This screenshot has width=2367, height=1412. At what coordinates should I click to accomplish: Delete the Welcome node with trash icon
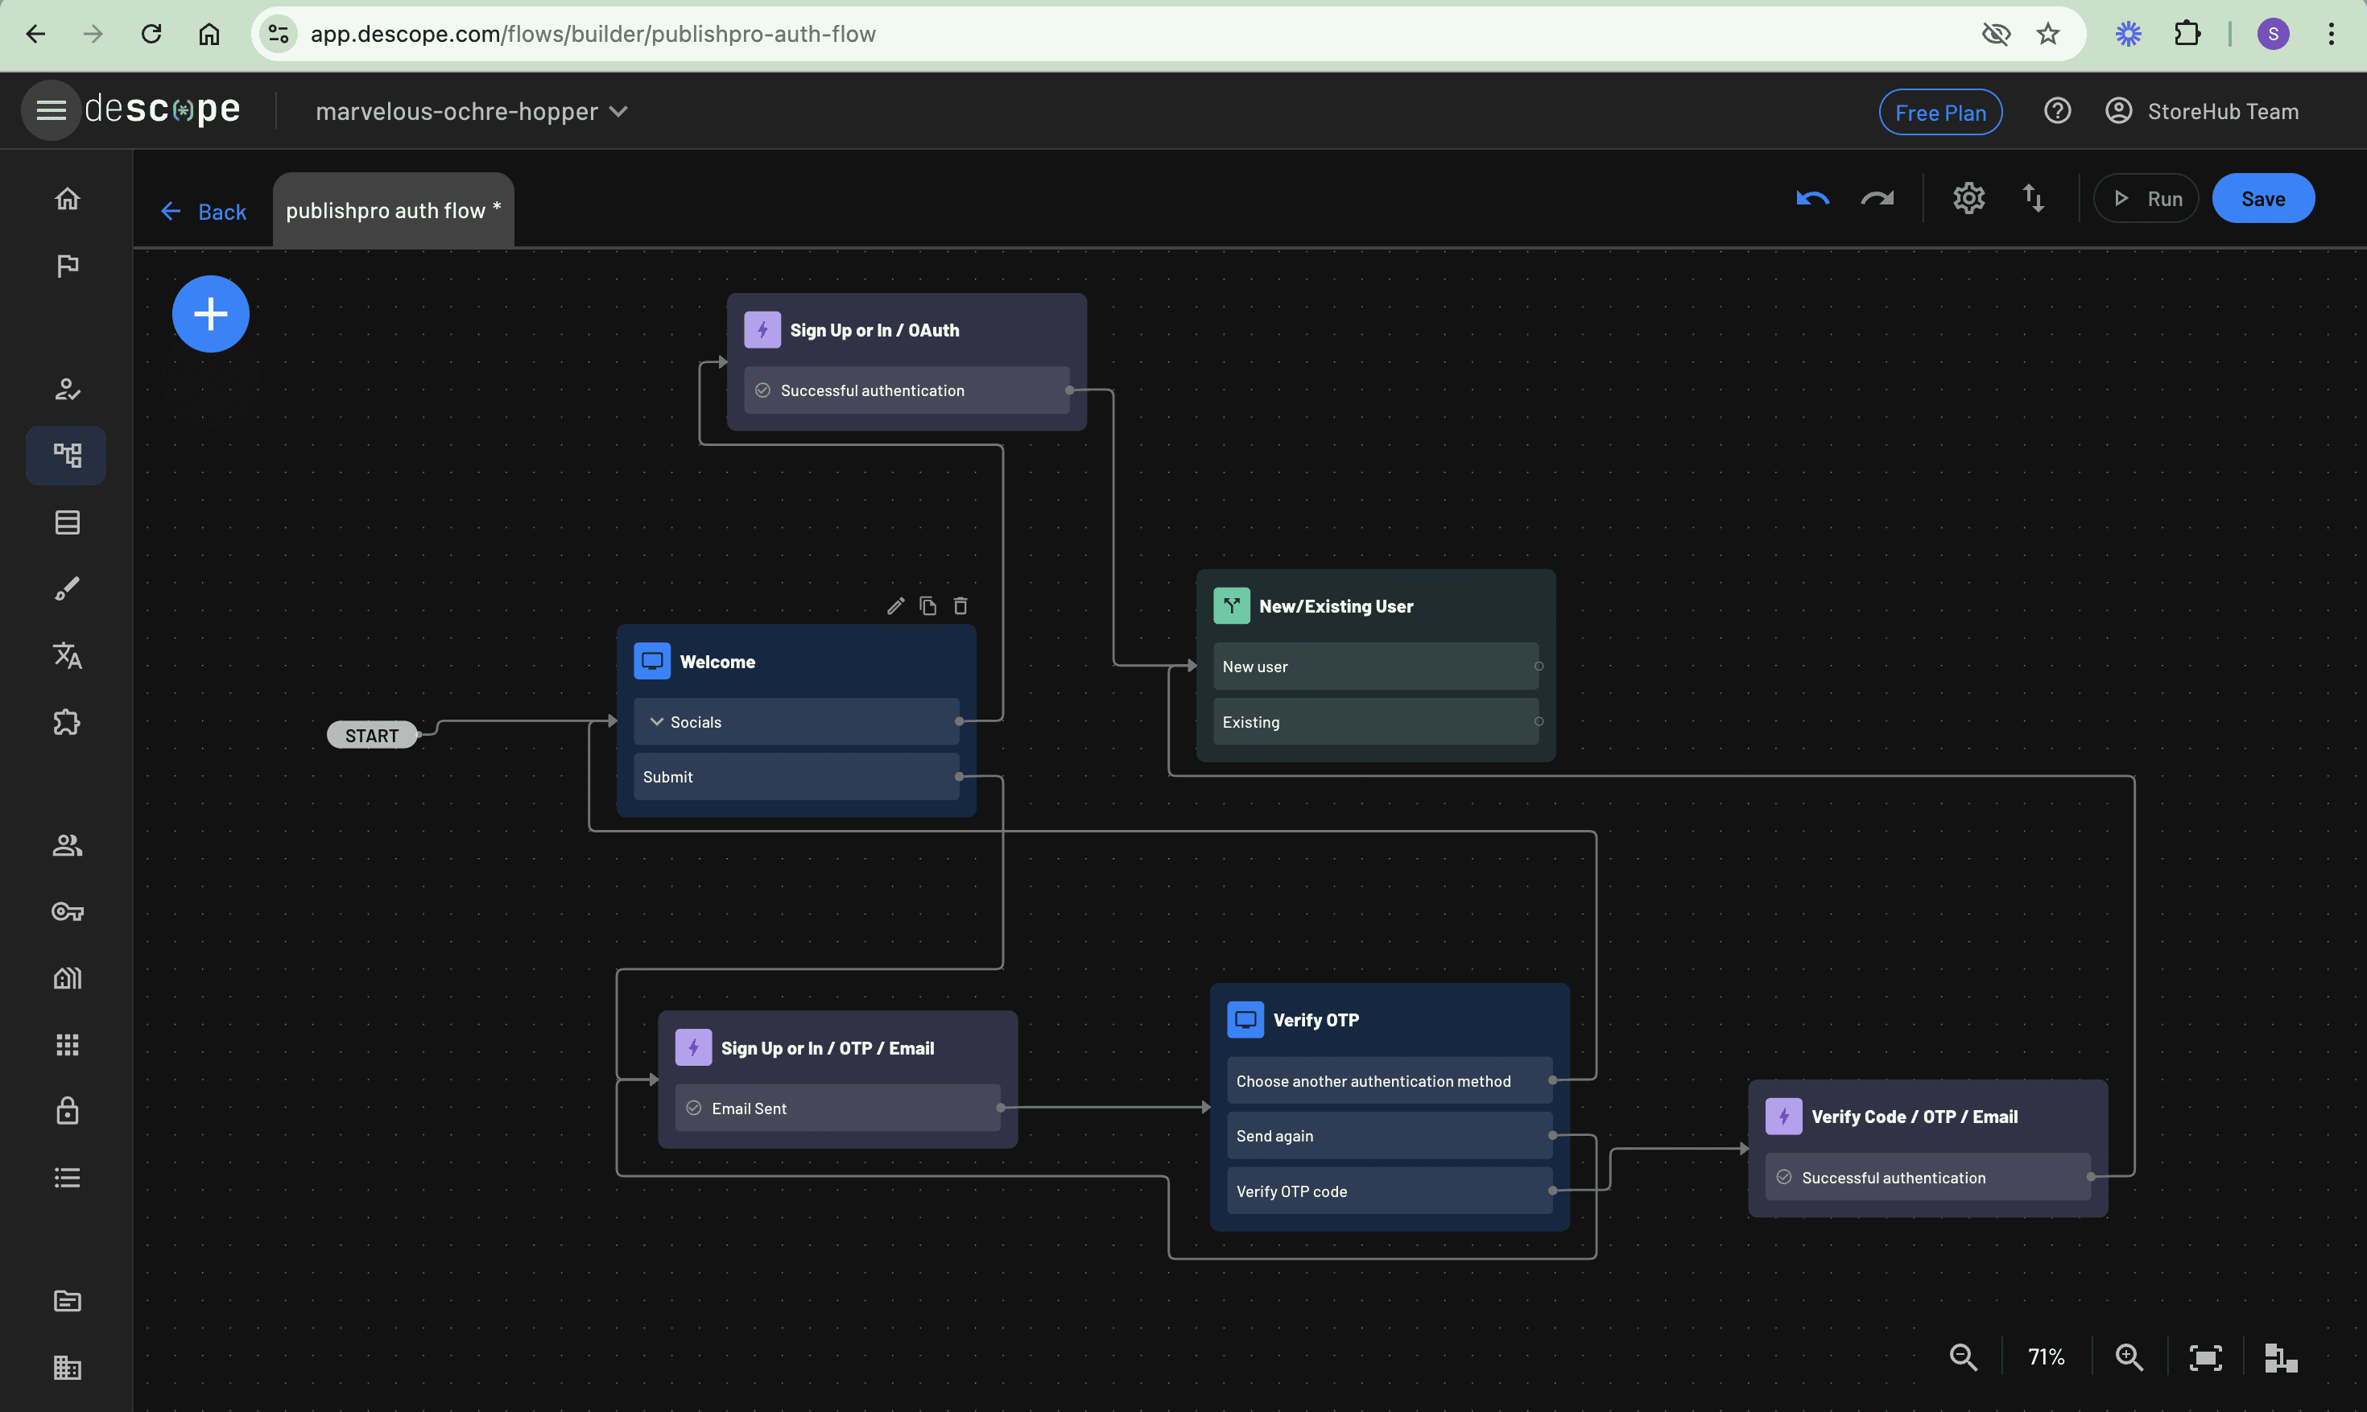pyautogui.click(x=960, y=606)
